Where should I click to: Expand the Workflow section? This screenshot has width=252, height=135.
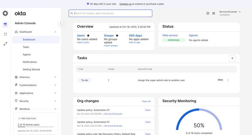tap(55, 109)
